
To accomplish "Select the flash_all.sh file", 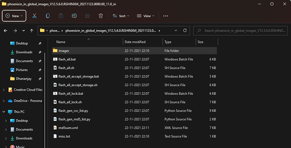I will (x=135, y=68).
